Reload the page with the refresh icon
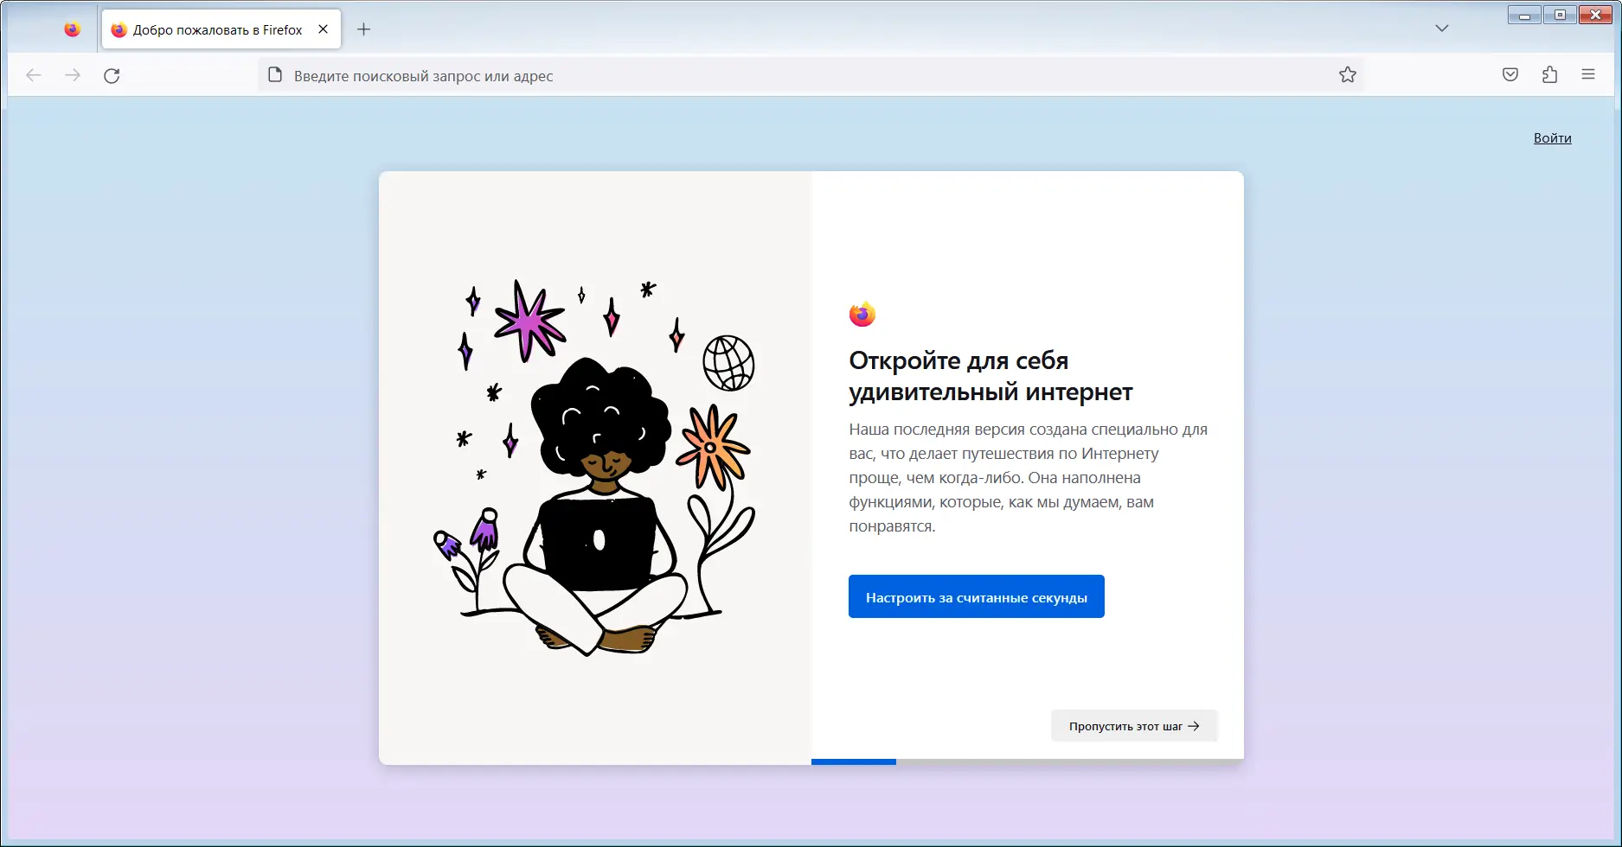1622x847 pixels. (x=112, y=75)
